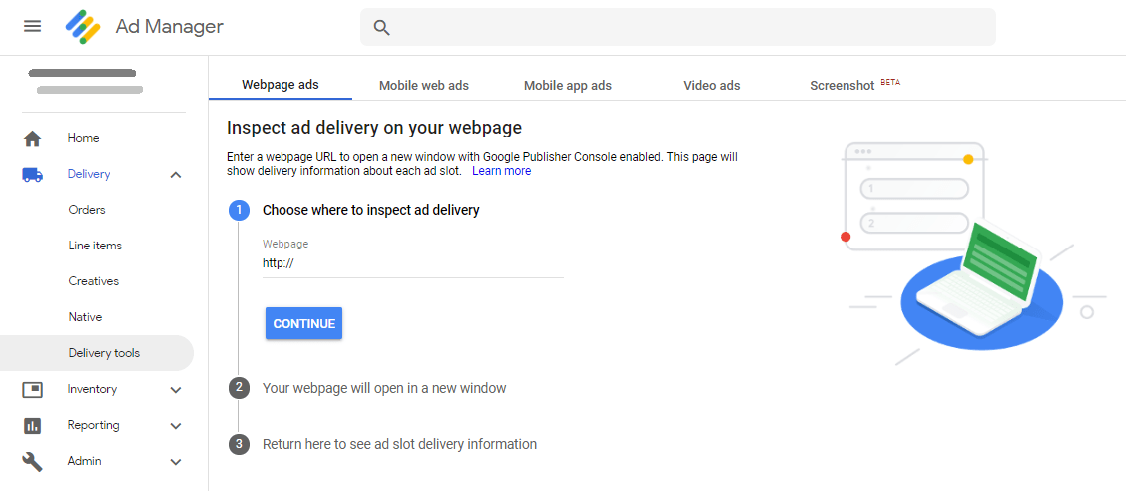Viewport: 1130px width, 495px height.
Task: Expand the Admin section chevron
Action: 176,462
